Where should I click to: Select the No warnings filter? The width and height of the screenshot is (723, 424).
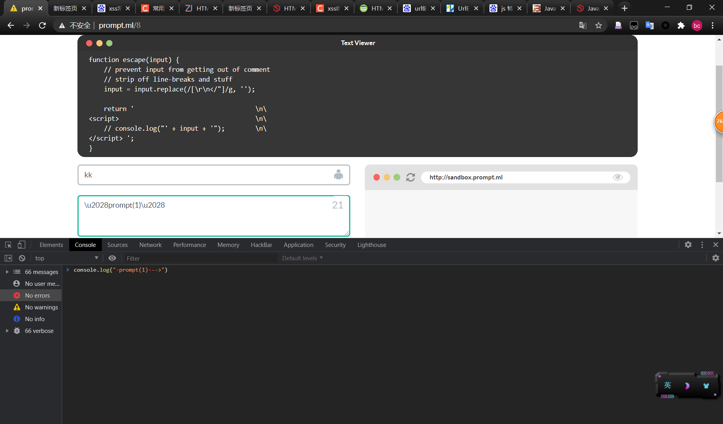[x=31, y=307]
